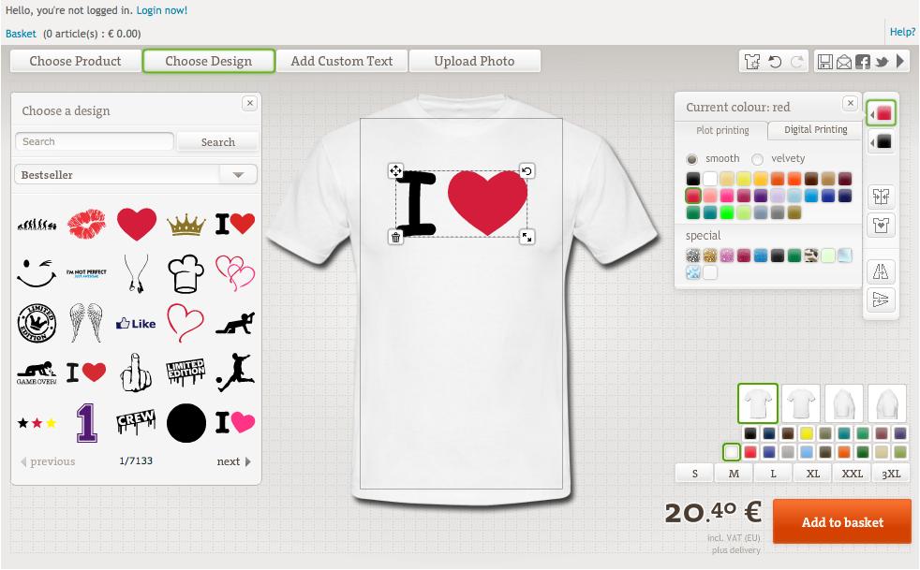Choose size XL
Image resolution: width=920 pixels, height=570 pixels.
[813, 474]
